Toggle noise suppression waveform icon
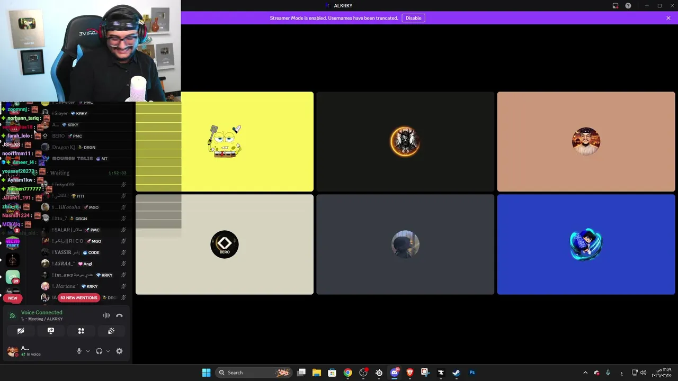Screen dimensions: 678x381 (106, 315)
